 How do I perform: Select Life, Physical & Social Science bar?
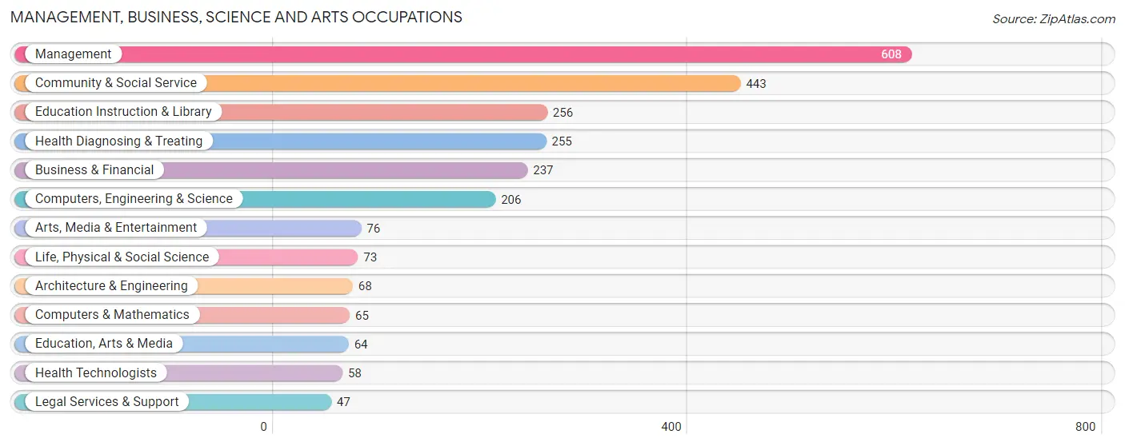[x=186, y=257]
